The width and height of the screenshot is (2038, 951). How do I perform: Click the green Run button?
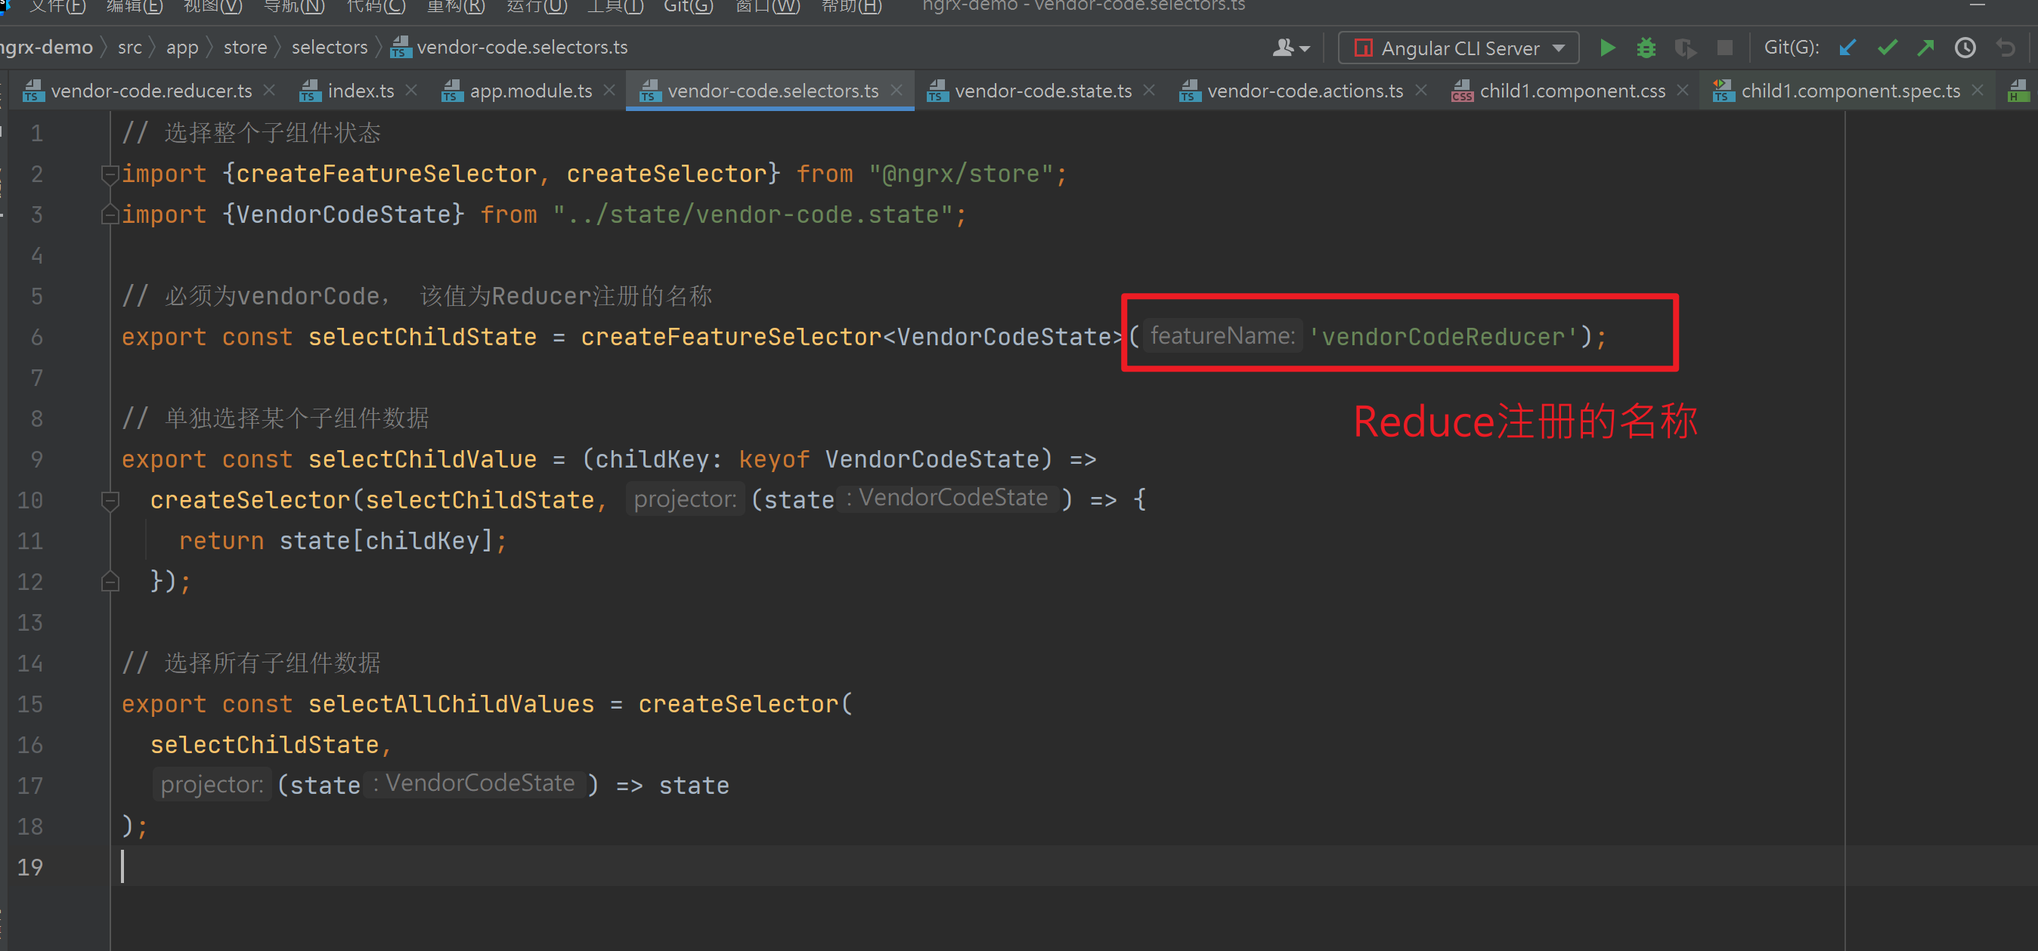[x=1607, y=48]
